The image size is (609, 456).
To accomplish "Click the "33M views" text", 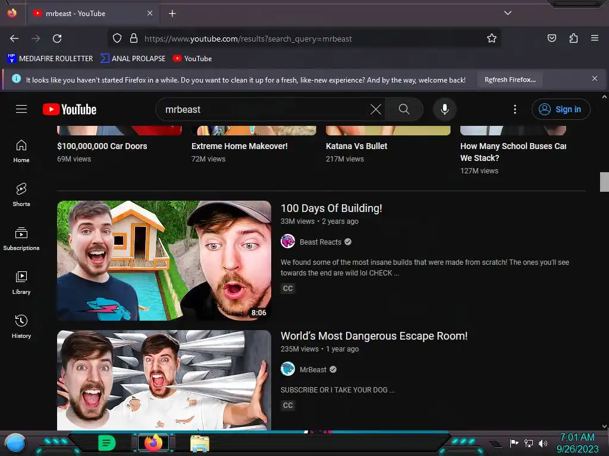I will click(x=297, y=221).
